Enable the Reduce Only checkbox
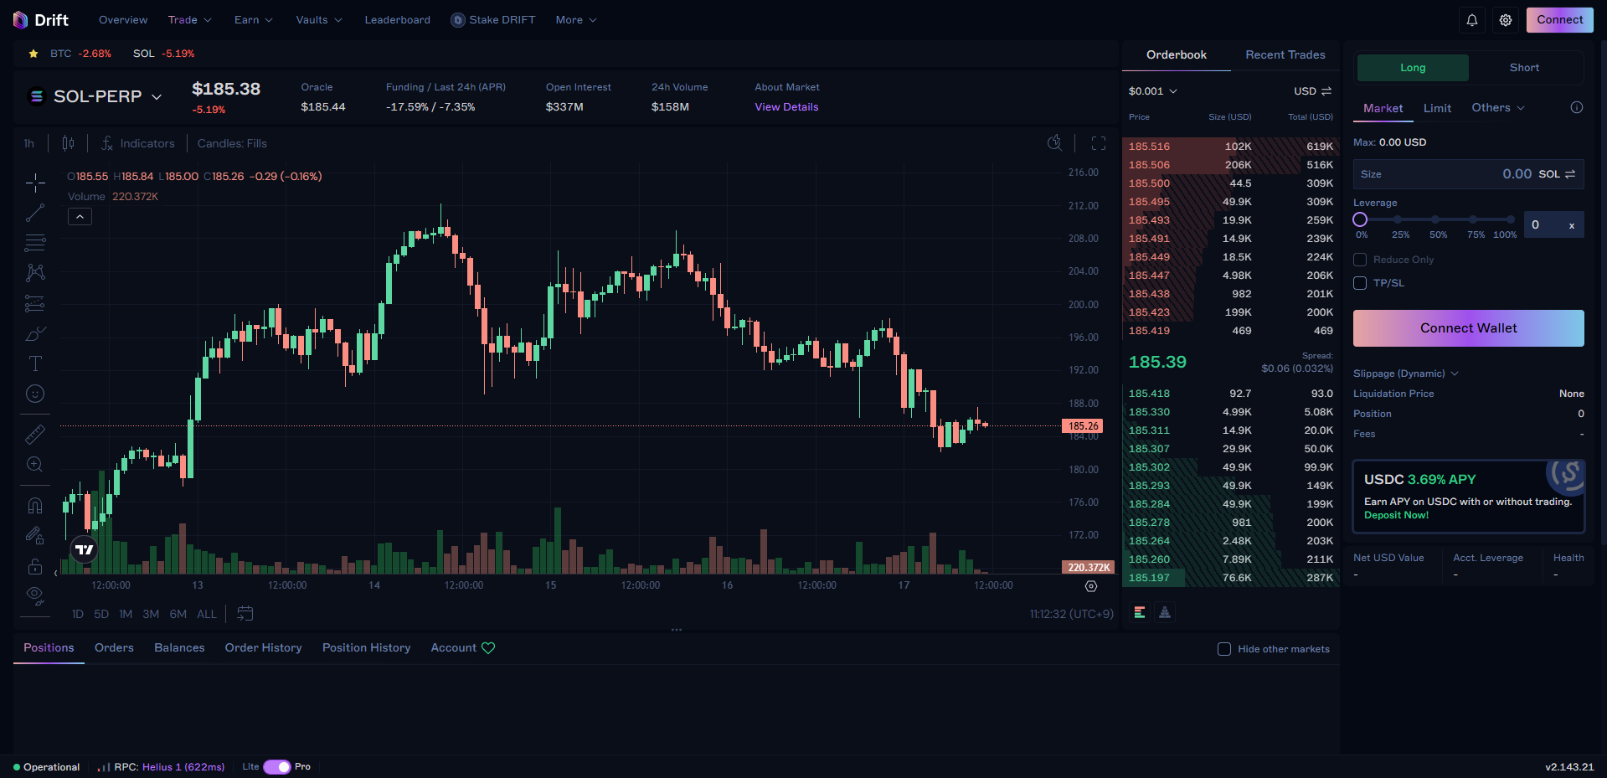 click(1360, 260)
